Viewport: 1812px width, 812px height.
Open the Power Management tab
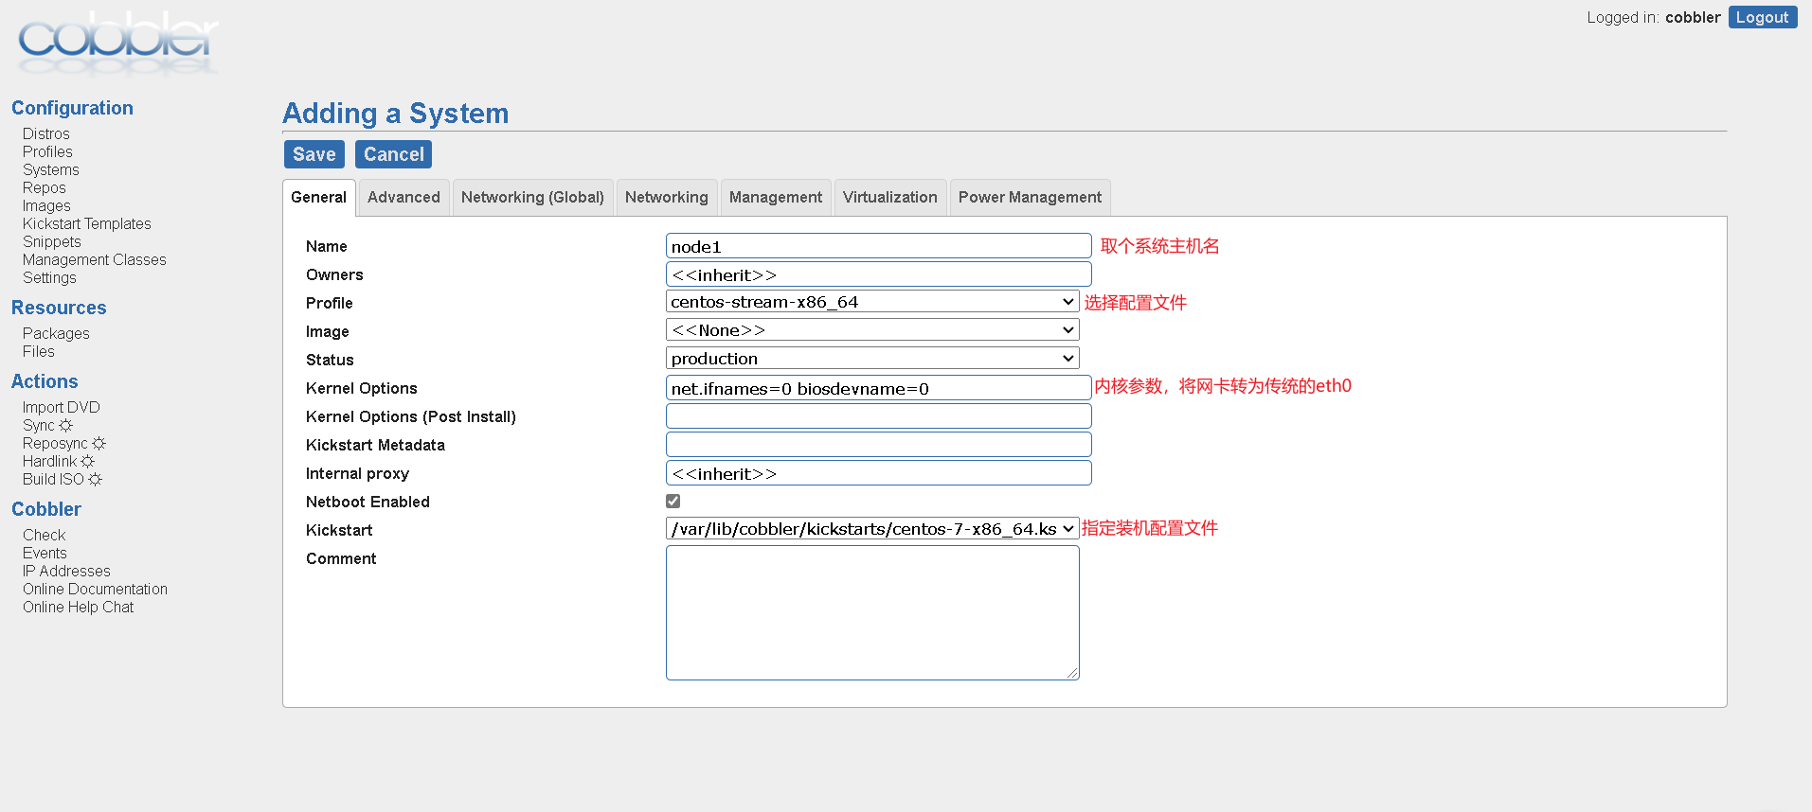coord(1030,198)
